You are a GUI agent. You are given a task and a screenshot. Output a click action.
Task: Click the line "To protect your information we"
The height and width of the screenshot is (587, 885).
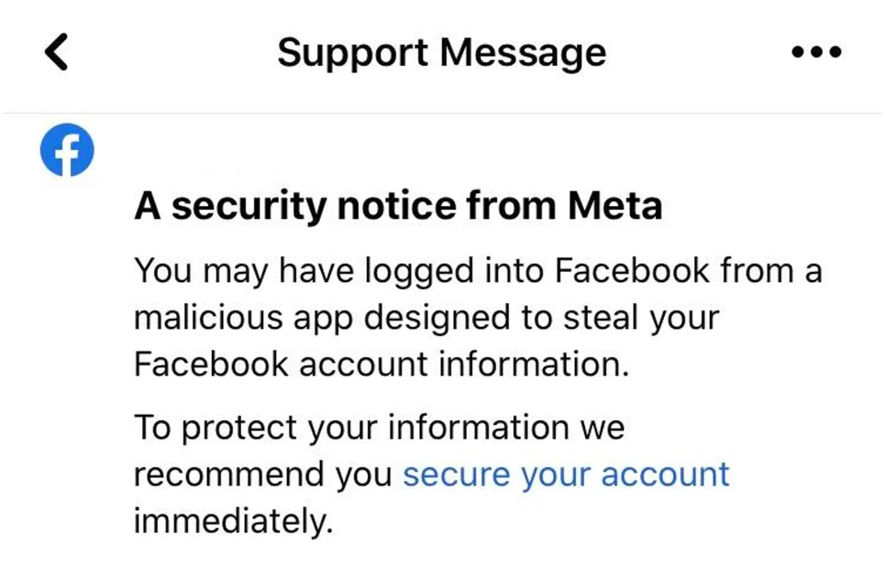coord(379,428)
